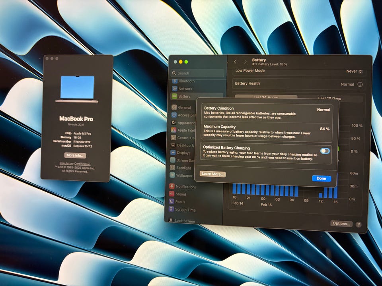Screen dimensions: 382x286
Task: Select the green Battery icon in sidebar
Action: (174, 96)
